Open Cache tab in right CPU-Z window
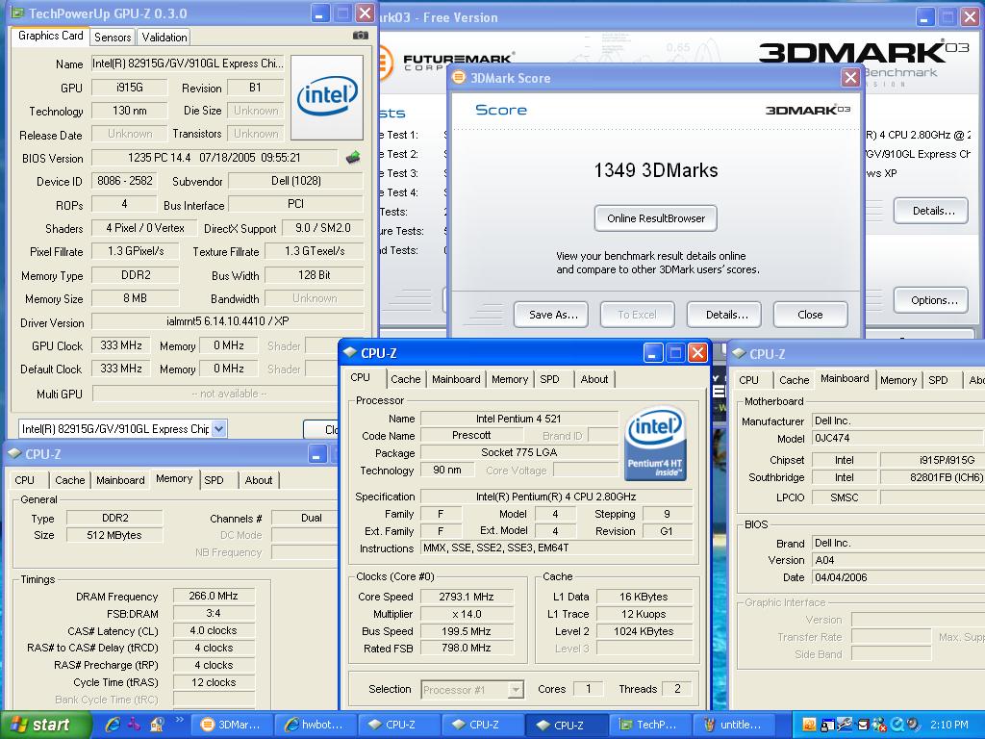Image resolution: width=985 pixels, height=739 pixels. tap(794, 380)
